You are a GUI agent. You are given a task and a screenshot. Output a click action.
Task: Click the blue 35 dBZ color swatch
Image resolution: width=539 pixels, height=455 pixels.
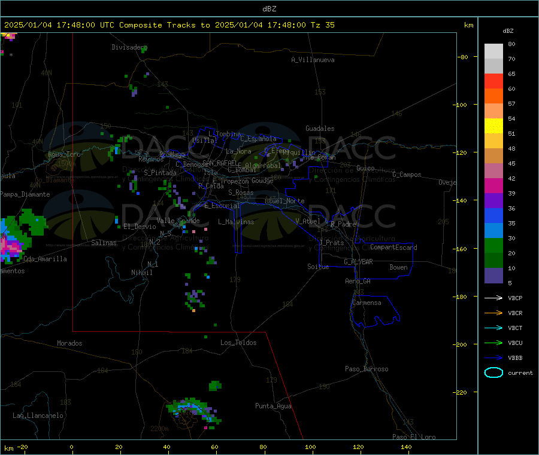point(493,215)
